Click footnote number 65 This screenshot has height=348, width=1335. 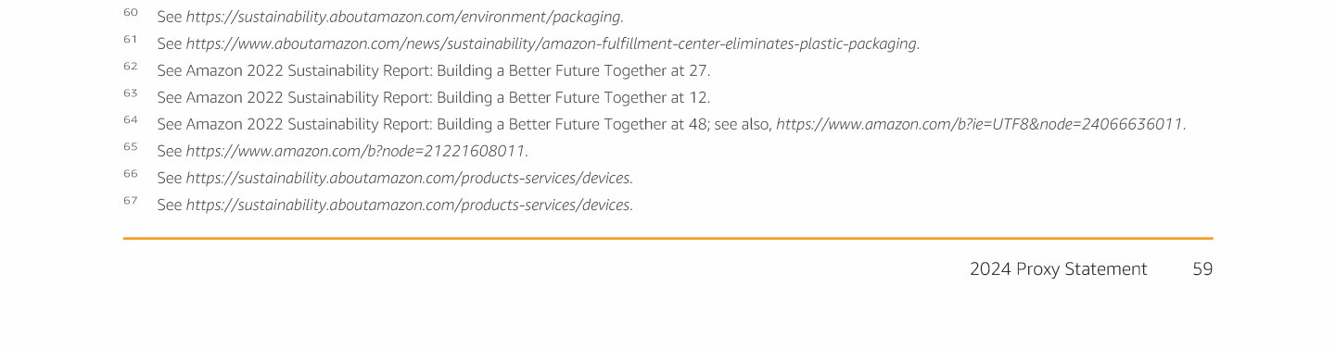pos(130,147)
